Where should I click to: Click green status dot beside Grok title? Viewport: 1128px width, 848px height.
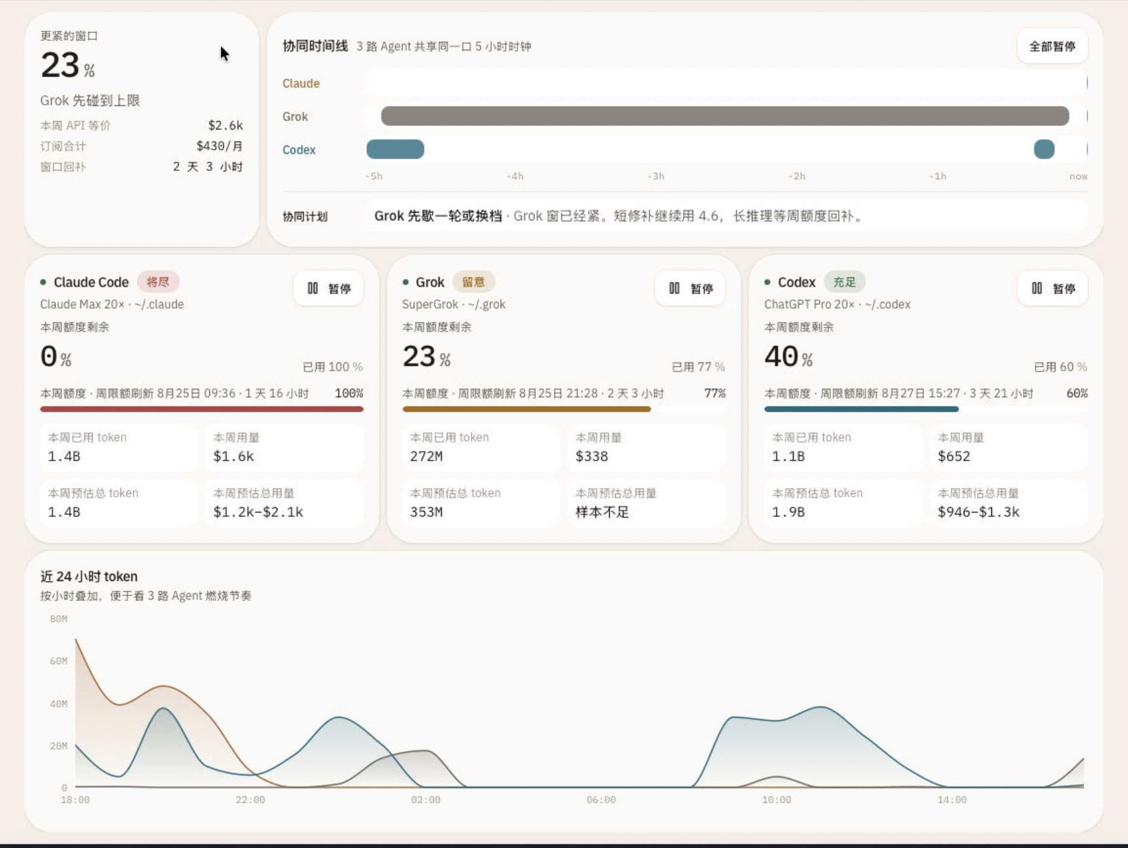click(x=406, y=282)
